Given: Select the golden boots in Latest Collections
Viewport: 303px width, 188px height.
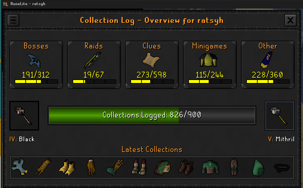Looking at the screenshot, I should coord(67,167).
